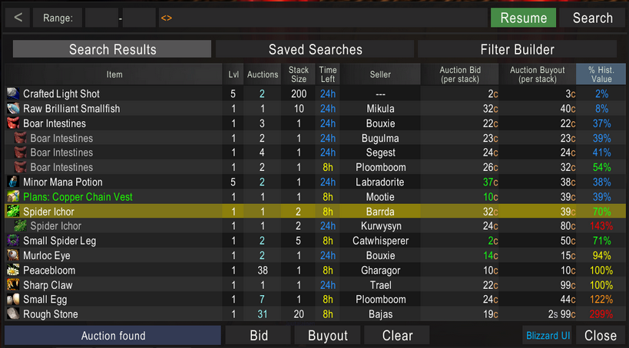Click the Plans: Copper Chain Vest icon
The image size is (629, 348).
13,197
